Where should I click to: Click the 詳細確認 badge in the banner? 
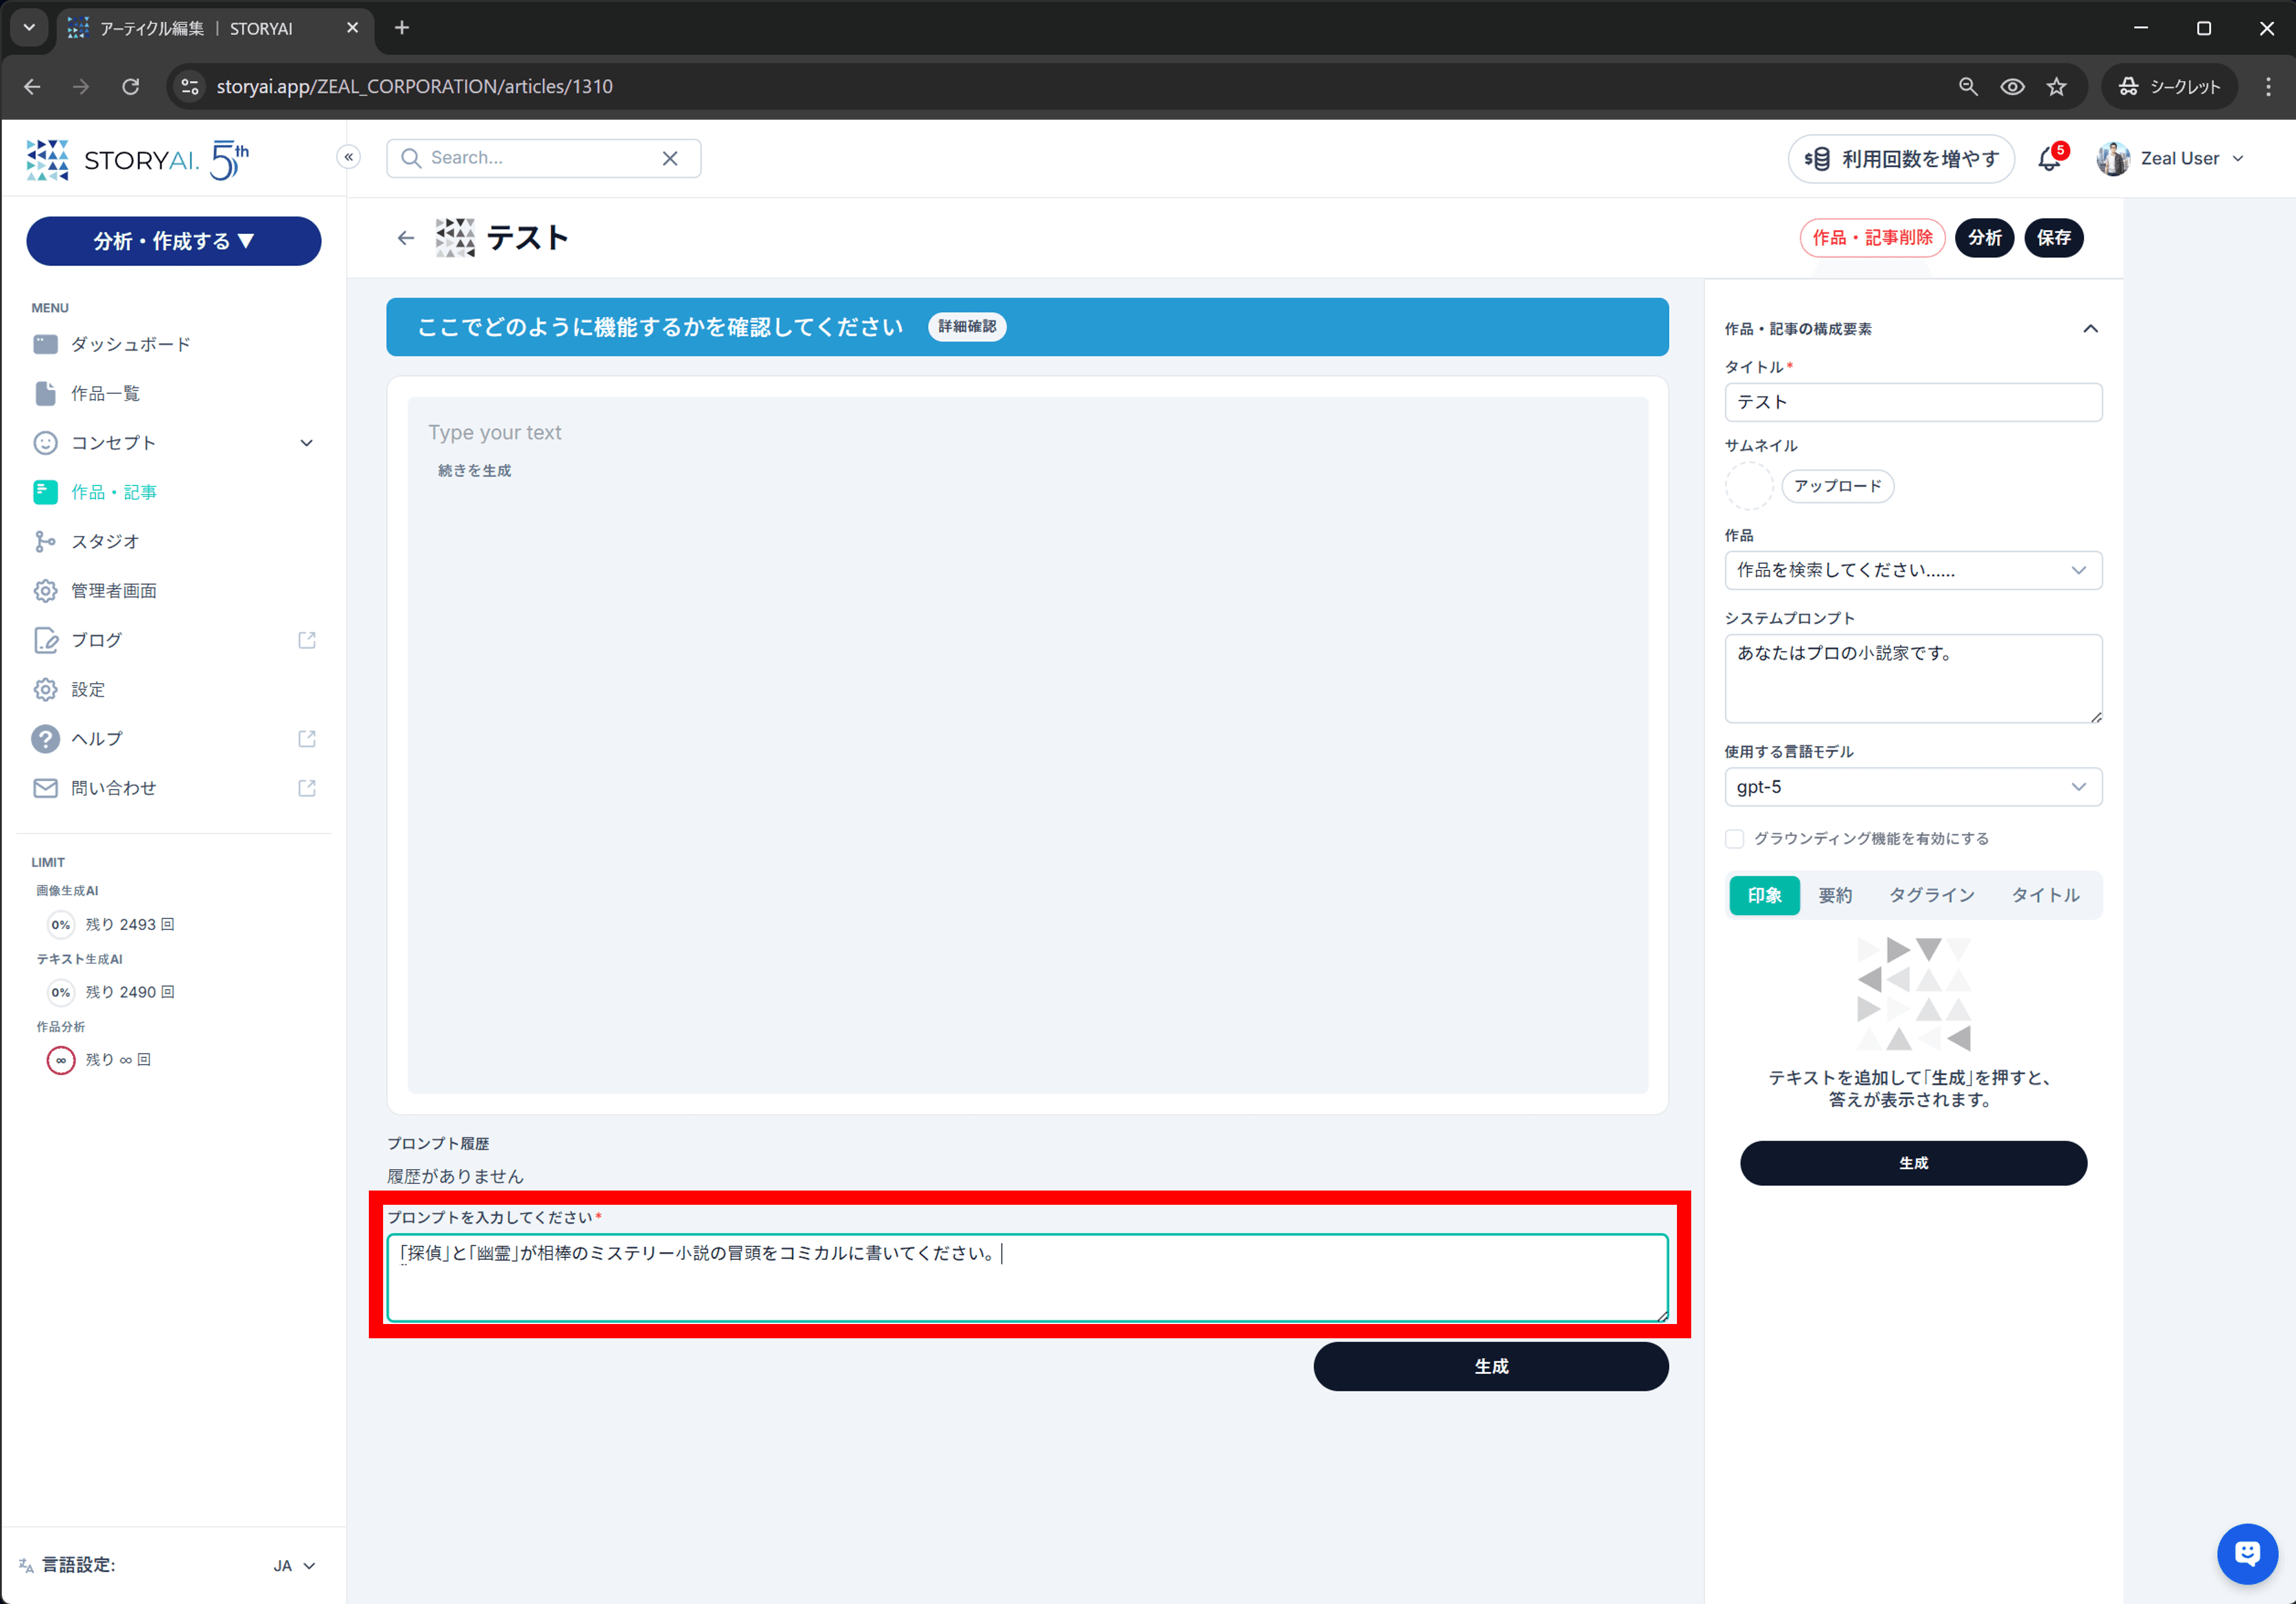coord(966,327)
